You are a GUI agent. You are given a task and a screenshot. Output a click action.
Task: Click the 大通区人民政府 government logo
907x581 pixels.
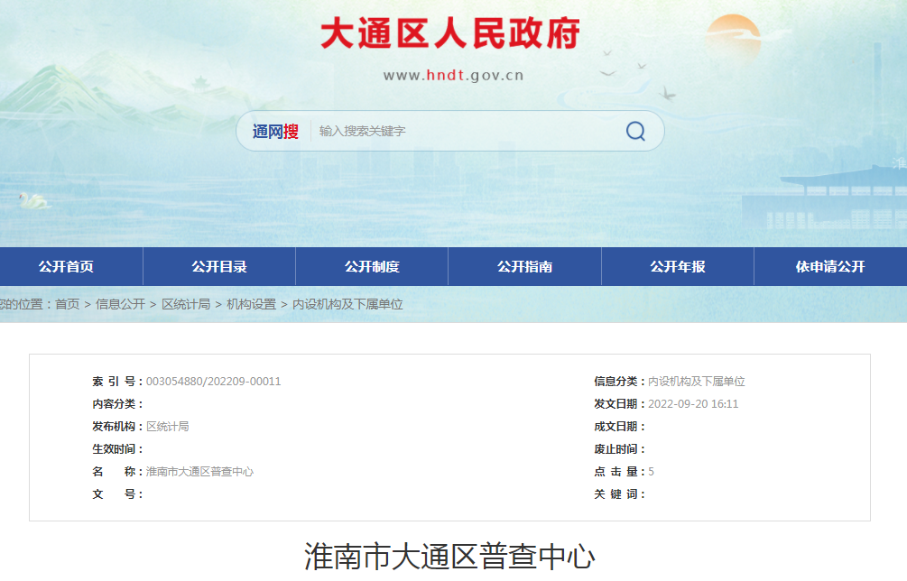tap(452, 32)
